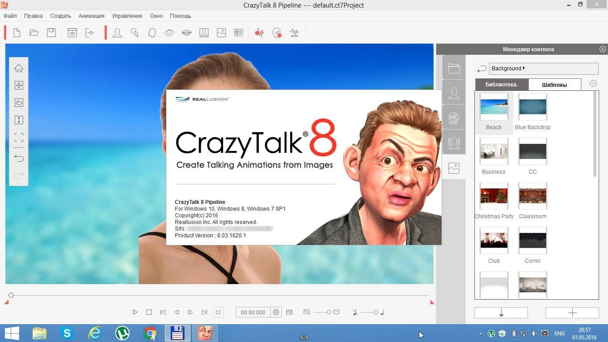
Task: Click the export arrow toolbar icon
Action: pyautogui.click(x=89, y=33)
